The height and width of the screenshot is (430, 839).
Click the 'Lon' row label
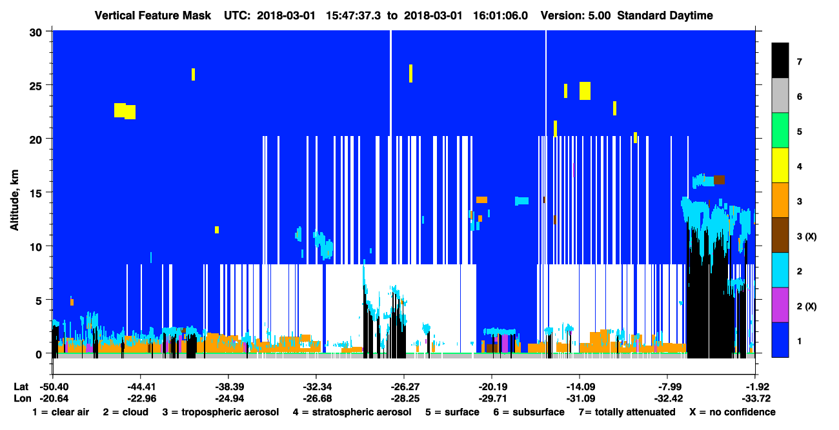tap(21, 398)
